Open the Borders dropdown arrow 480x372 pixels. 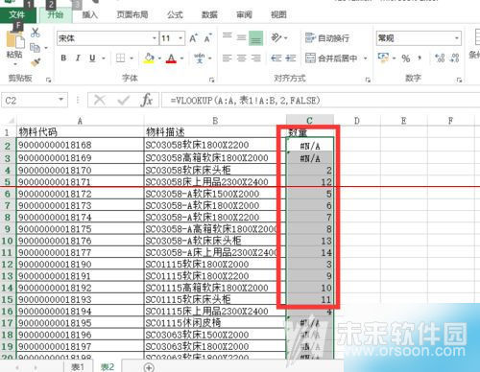point(132,58)
